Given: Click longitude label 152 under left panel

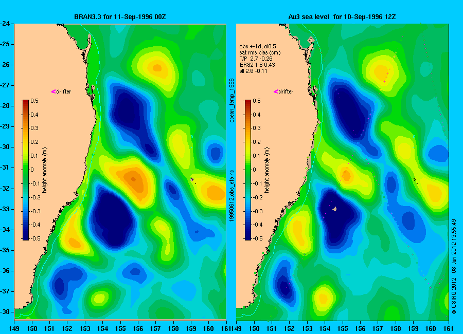Looking at the screenshot, I should coord(67,328).
